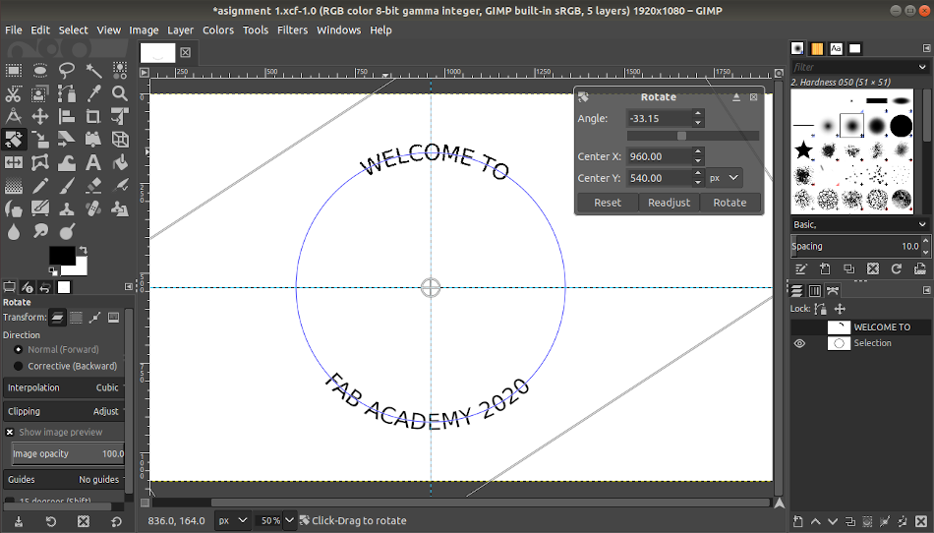The width and height of the screenshot is (934, 533).
Task: Create a new layer from the layers panel
Action: click(x=798, y=521)
